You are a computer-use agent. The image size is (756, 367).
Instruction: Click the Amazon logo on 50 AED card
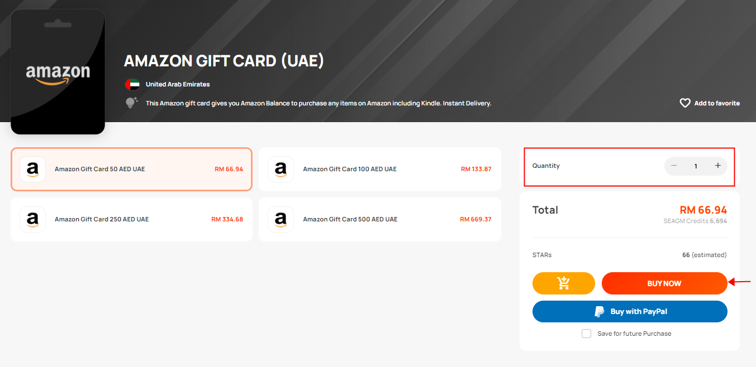click(x=32, y=169)
